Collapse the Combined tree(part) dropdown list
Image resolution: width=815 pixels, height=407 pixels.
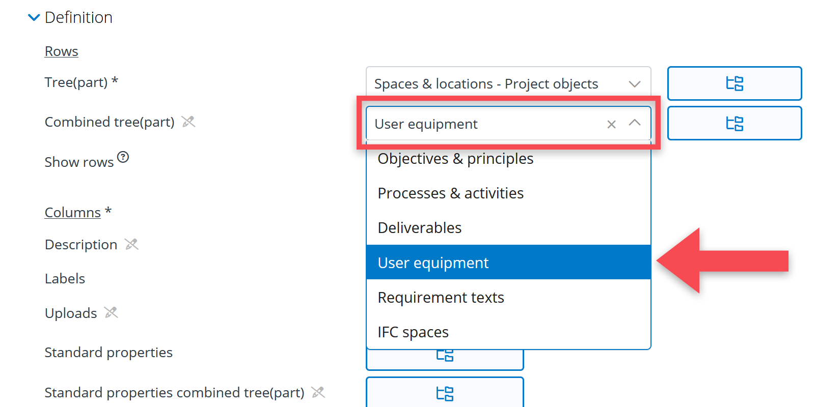(x=635, y=123)
